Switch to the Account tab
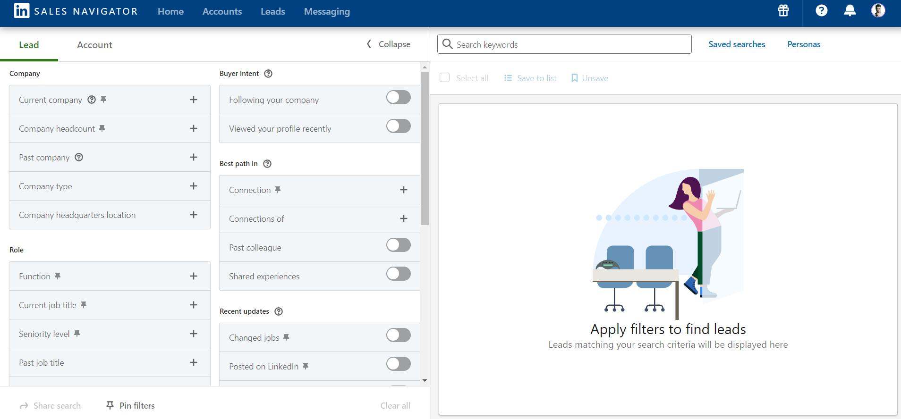Screen dimensions: 901x419 [x=94, y=45]
